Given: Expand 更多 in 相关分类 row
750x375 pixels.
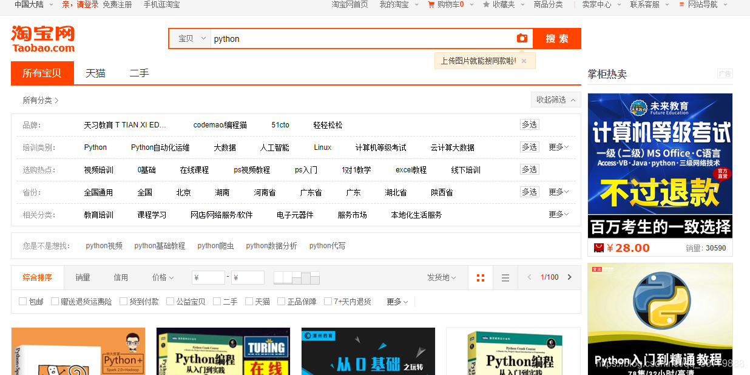Looking at the screenshot, I should (x=558, y=214).
